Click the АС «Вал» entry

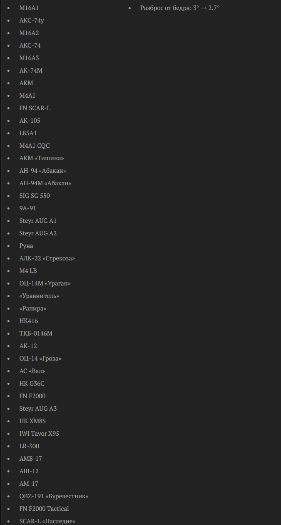pos(32,371)
